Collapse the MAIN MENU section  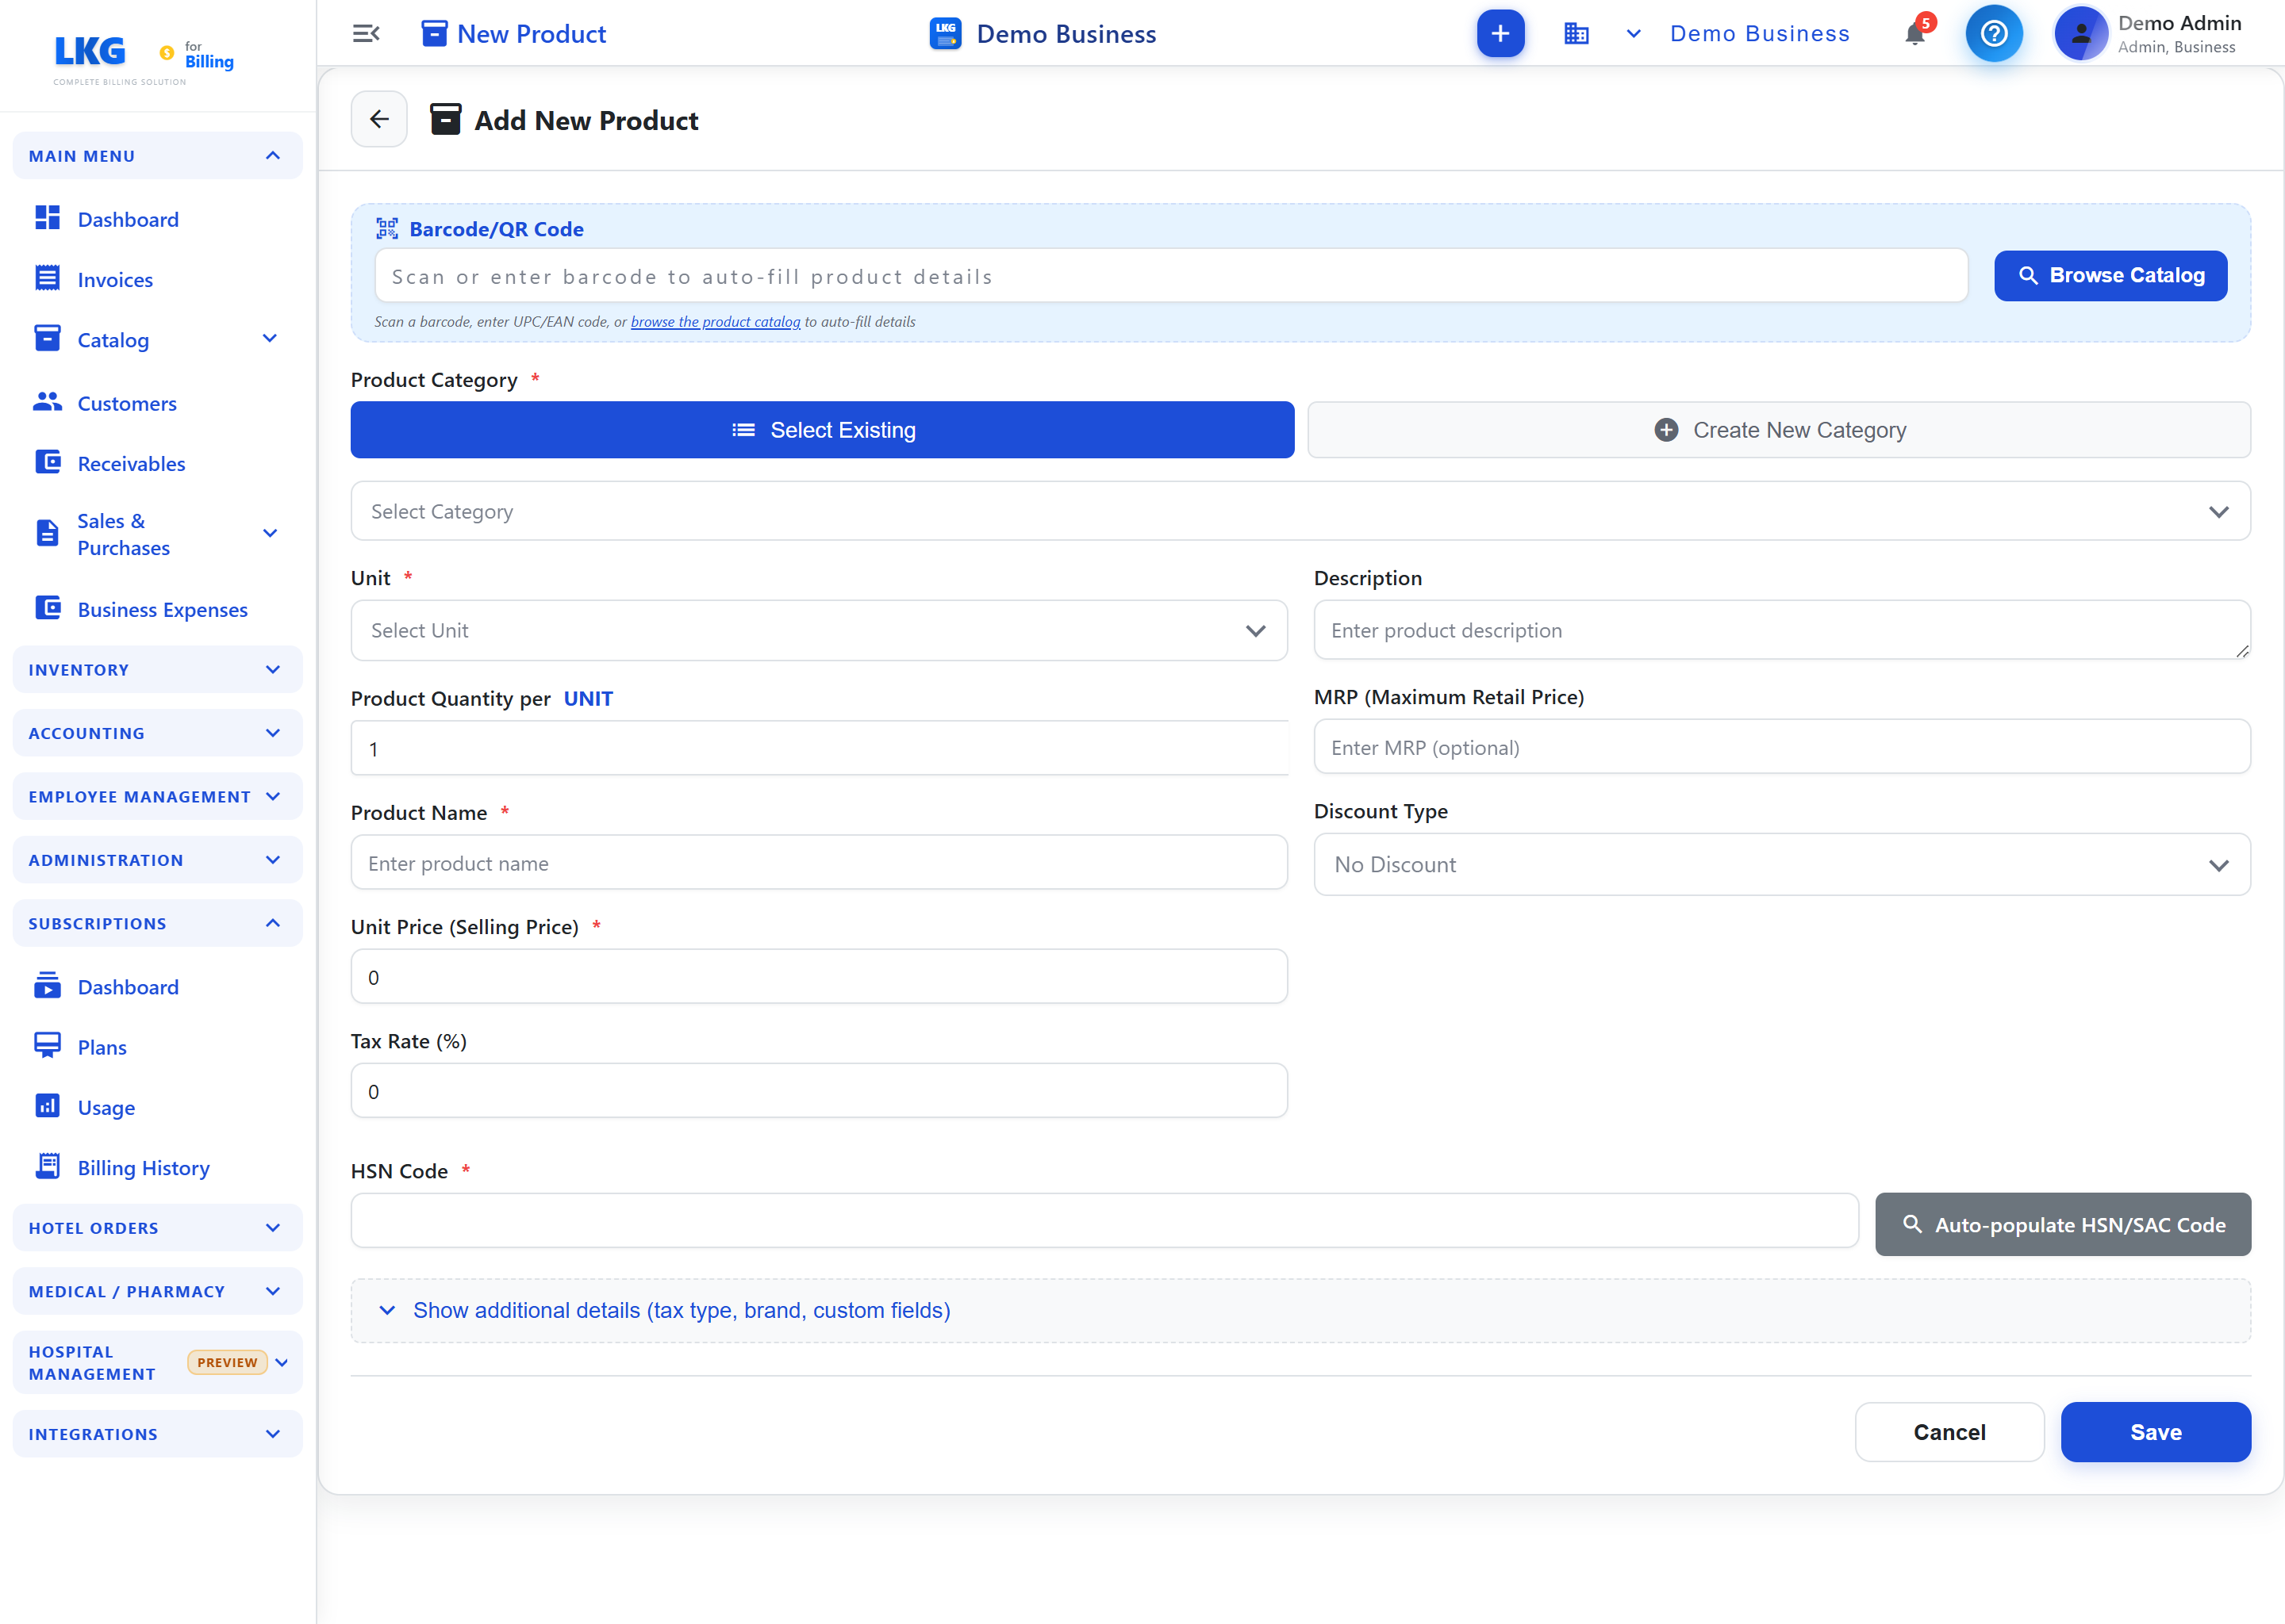[x=157, y=156]
